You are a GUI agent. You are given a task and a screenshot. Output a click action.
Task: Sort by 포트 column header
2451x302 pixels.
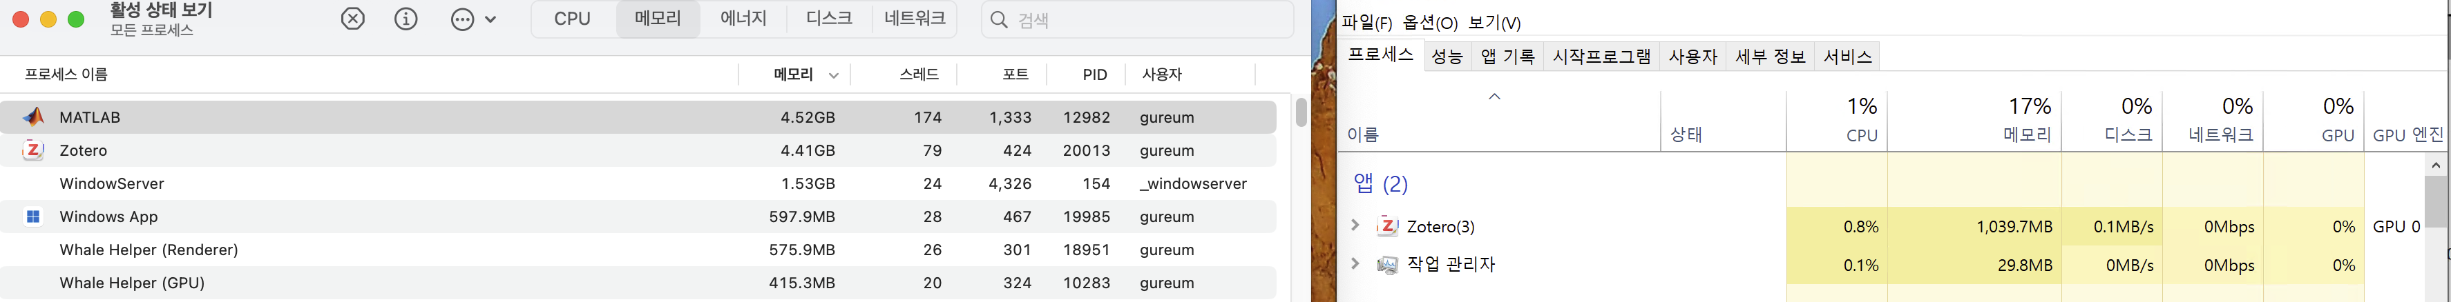(x=1015, y=74)
